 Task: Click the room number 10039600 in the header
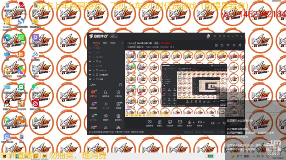[x=164, y=47]
